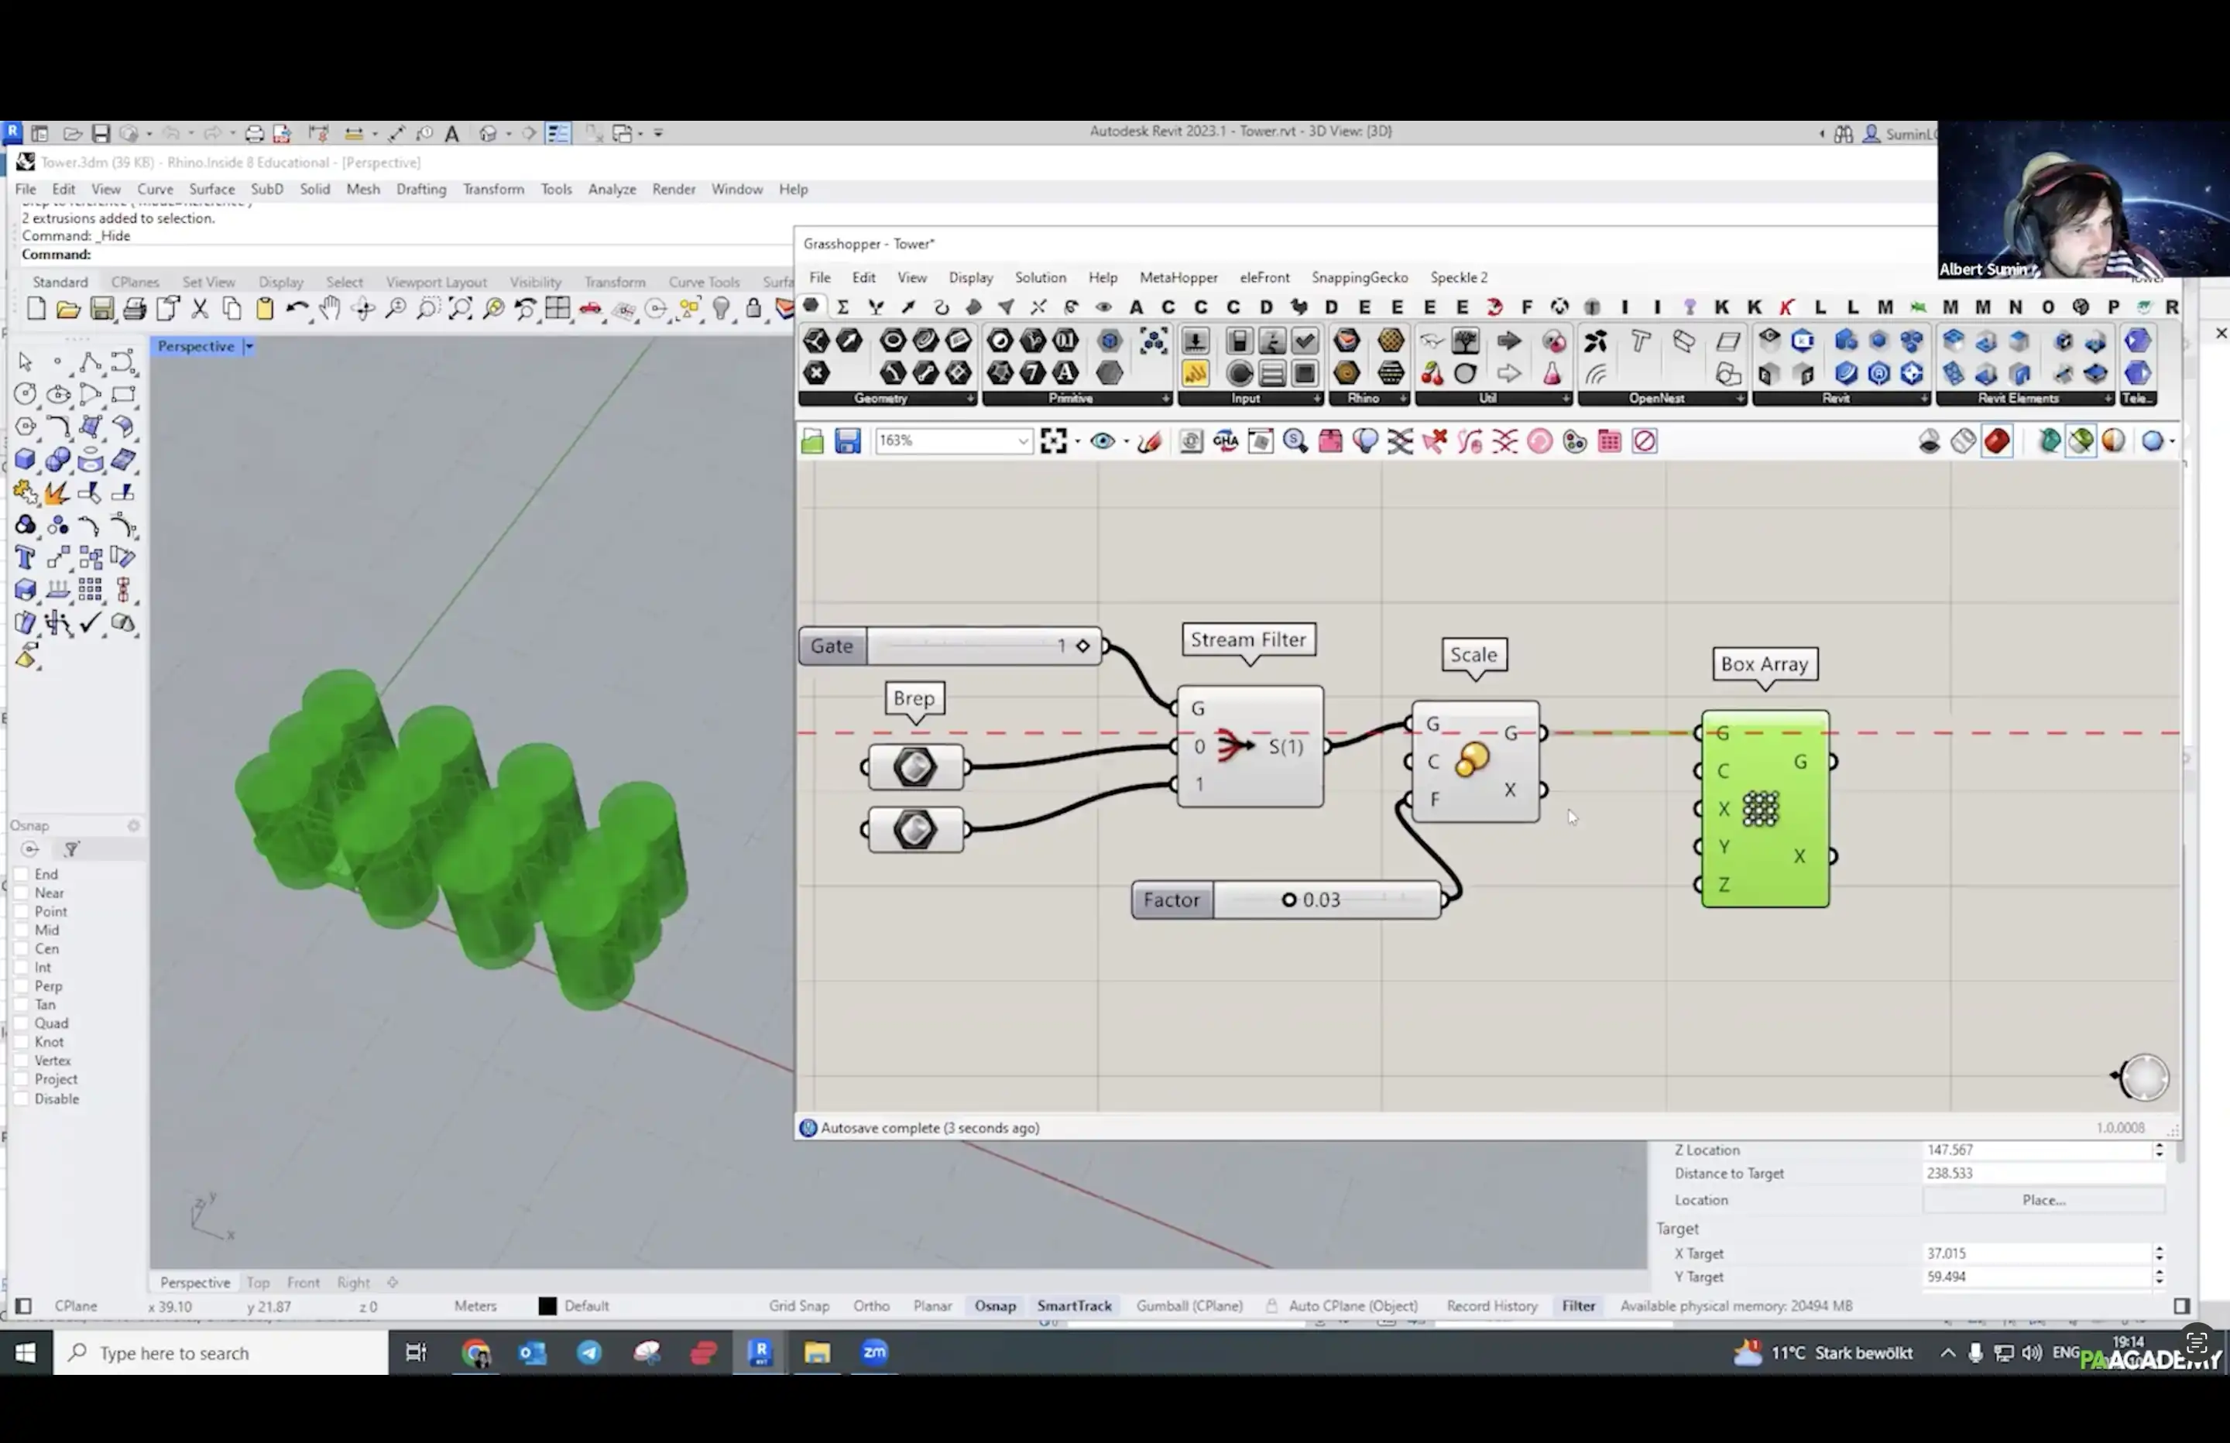Screen dimensions: 2230x1443
Task: Toggle the Disable osnap checkbox
Action: pyautogui.click(x=21, y=1099)
